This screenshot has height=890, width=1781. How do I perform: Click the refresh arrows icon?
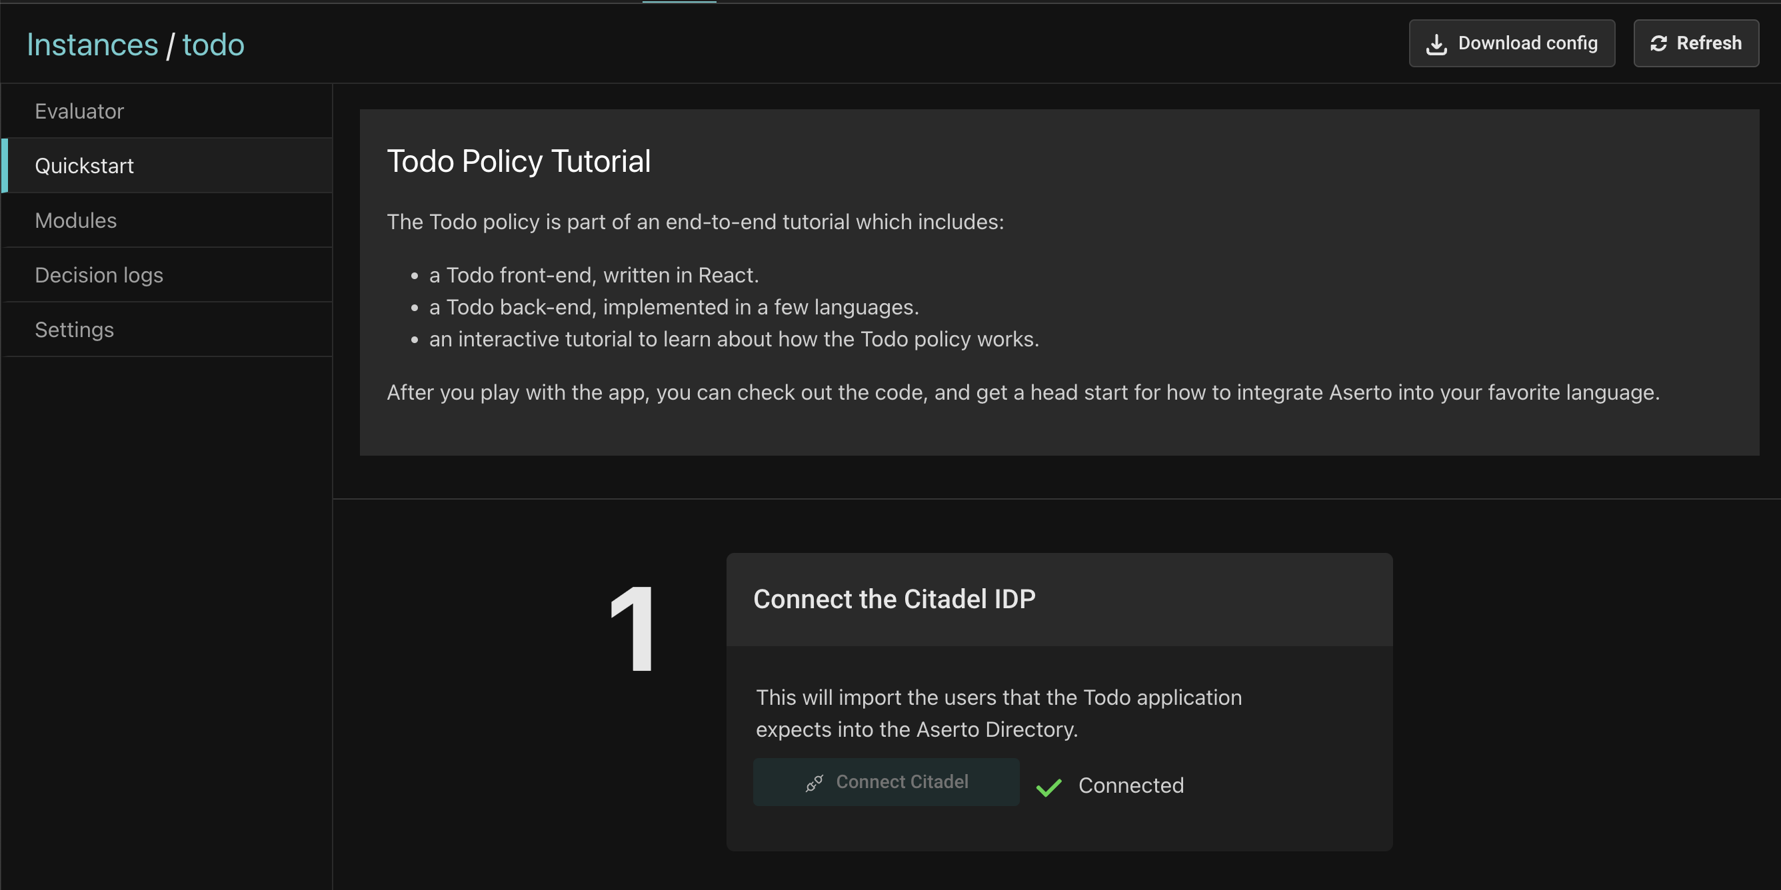click(x=1658, y=43)
